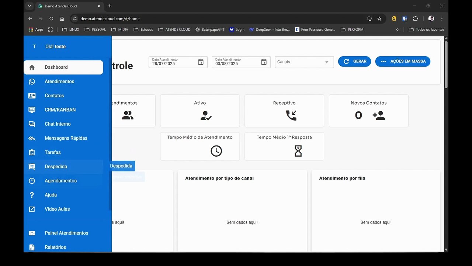Show more bookmarks via the overflow chevron
Viewport: 472px width, 266px height.
(397, 30)
